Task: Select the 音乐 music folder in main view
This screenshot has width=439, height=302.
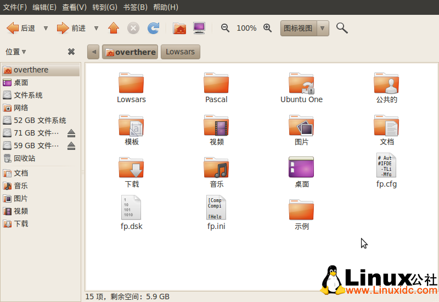Action: click(x=216, y=167)
